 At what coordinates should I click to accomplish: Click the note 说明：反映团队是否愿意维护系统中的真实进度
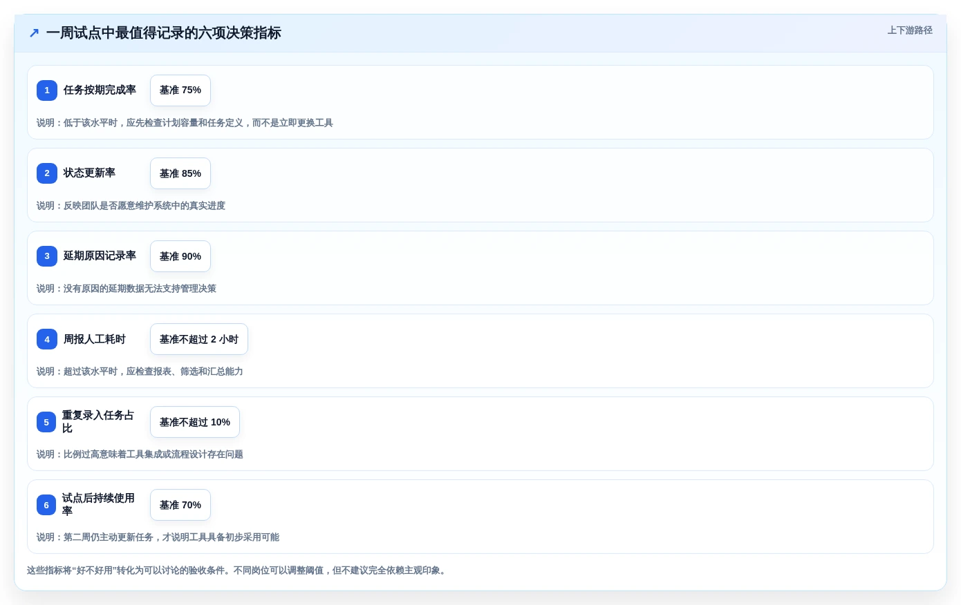point(131,206)
